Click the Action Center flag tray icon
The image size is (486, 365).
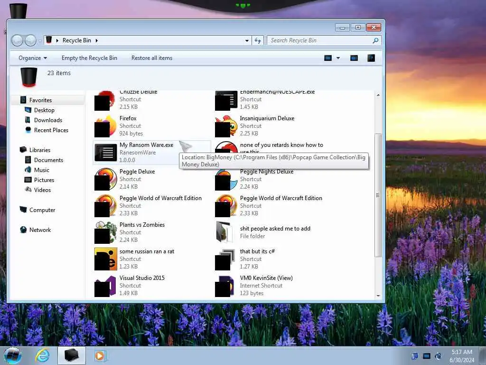pyautogui.click(x=415, y=356)
